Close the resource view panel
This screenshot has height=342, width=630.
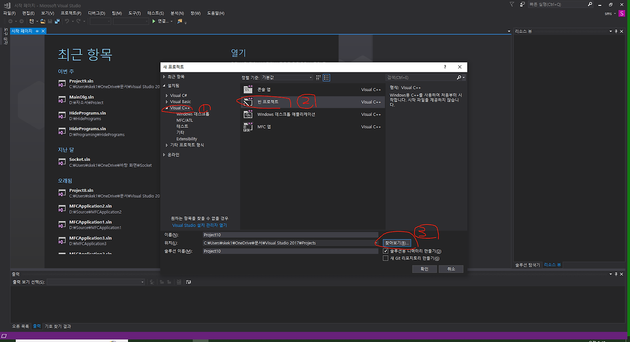[622, 31]
